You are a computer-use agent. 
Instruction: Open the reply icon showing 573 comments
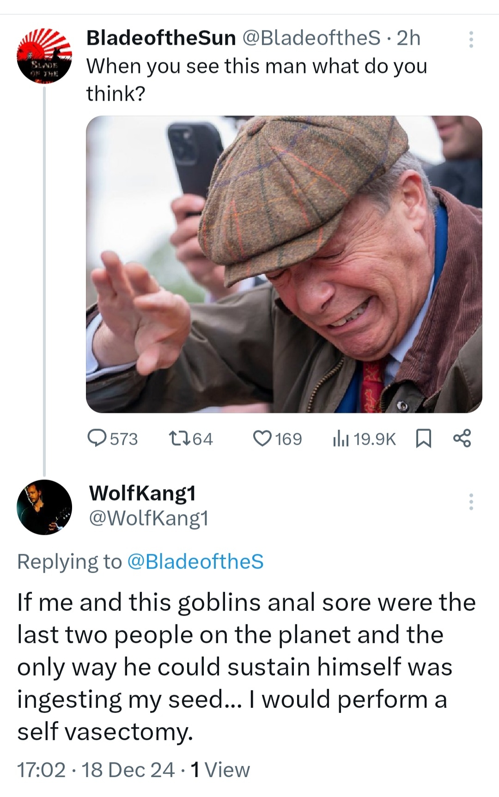pyautogui.click(x=97, y=438)
